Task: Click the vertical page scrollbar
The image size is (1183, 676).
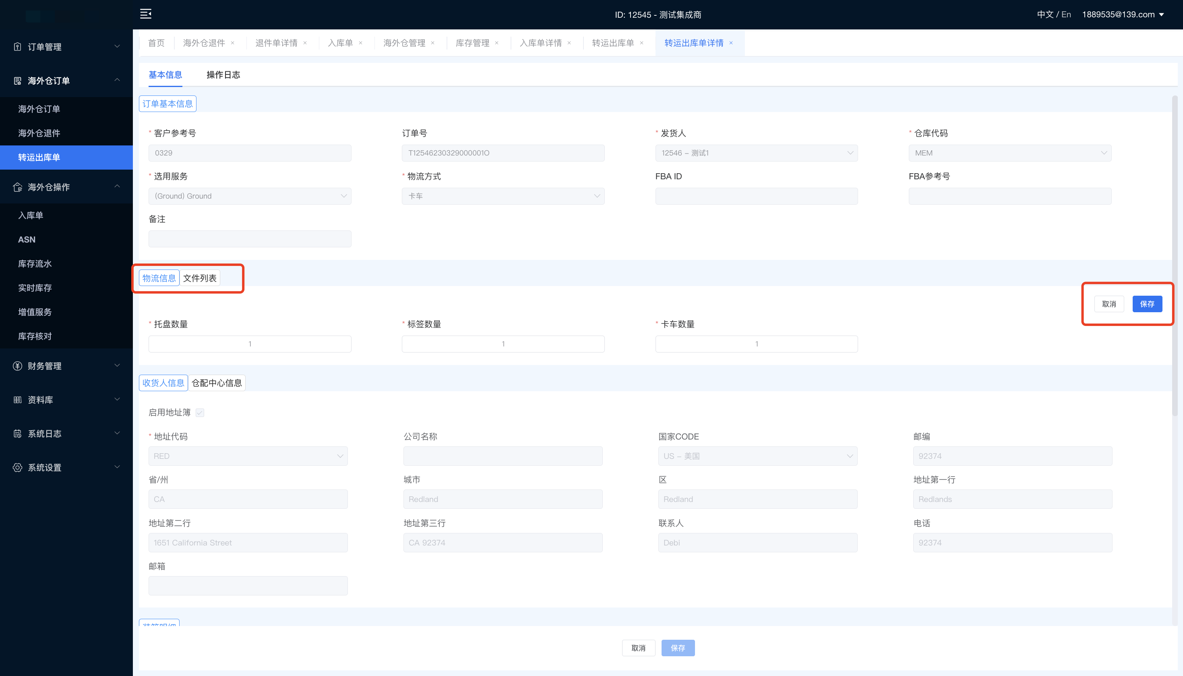Action: point(1175,255)
